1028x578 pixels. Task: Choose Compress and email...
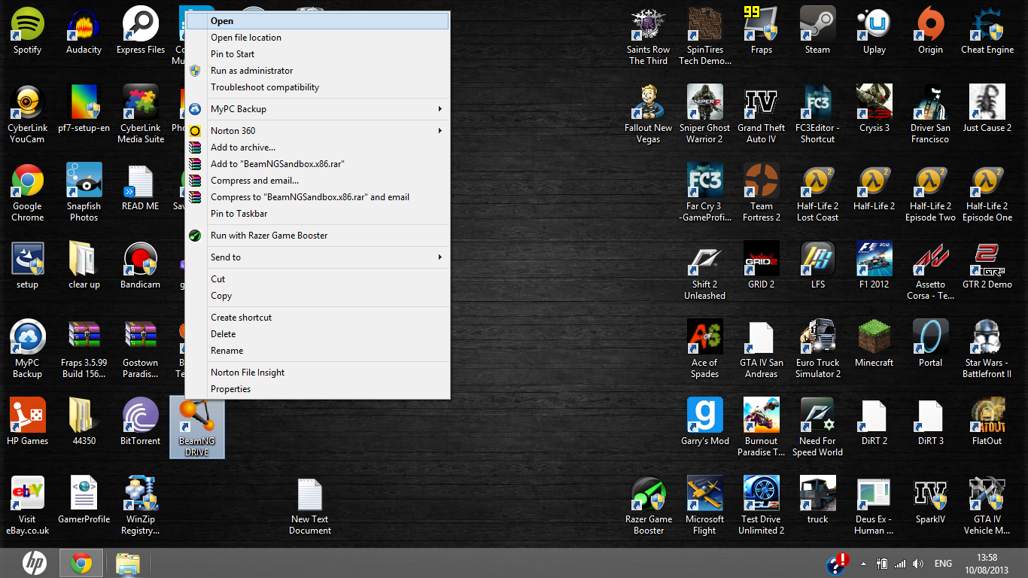pos(317,181)
